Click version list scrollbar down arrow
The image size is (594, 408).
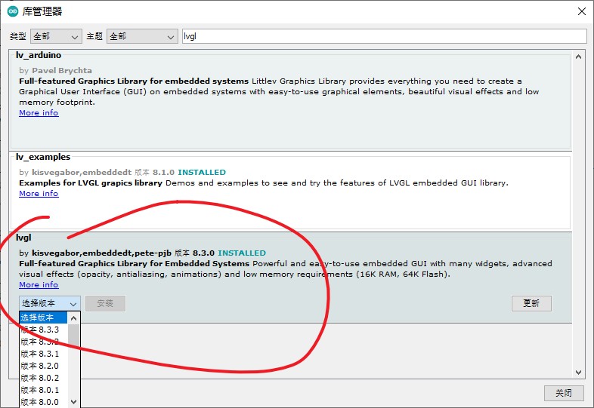(74, 401)
